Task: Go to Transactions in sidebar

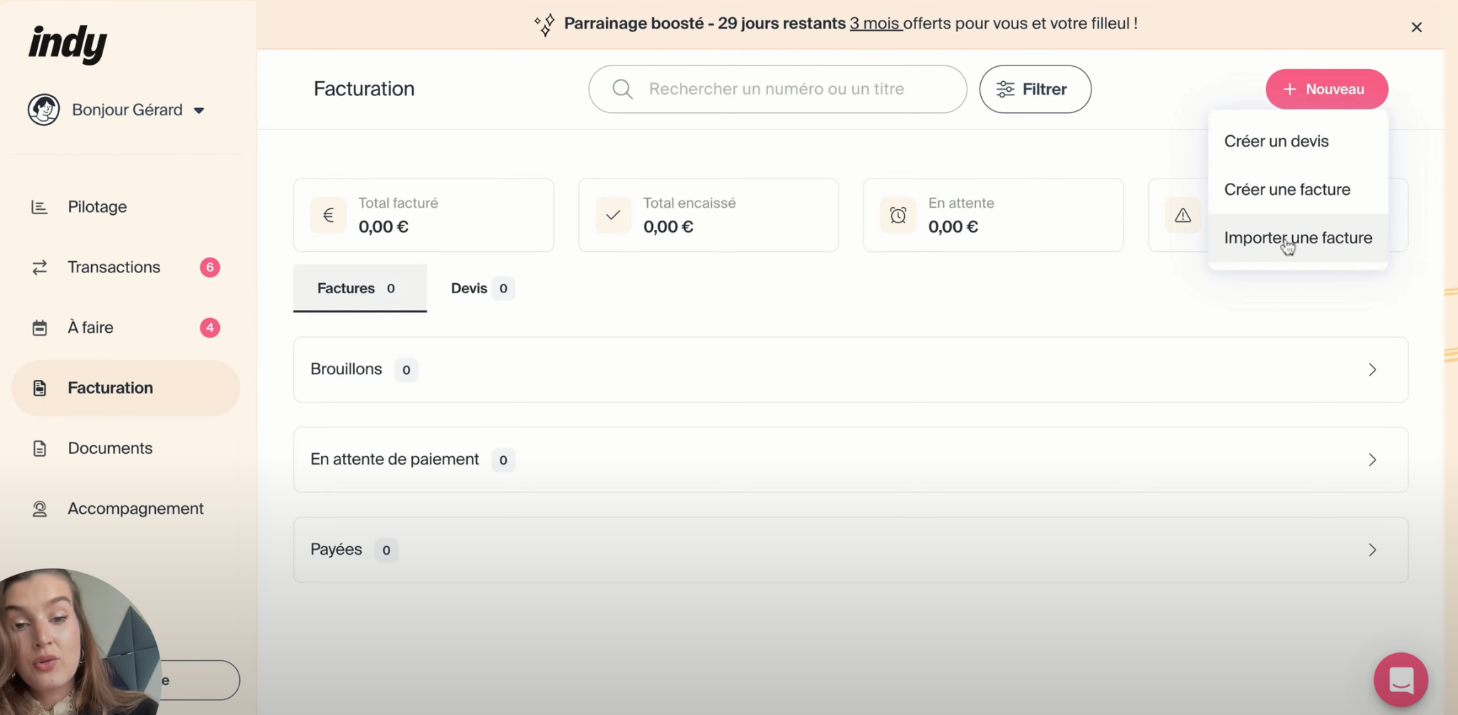Action: 113,268
